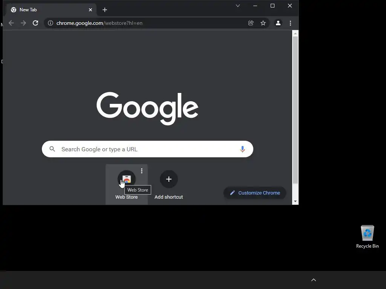Click the Chrome icon on the tab

[14, 10]
